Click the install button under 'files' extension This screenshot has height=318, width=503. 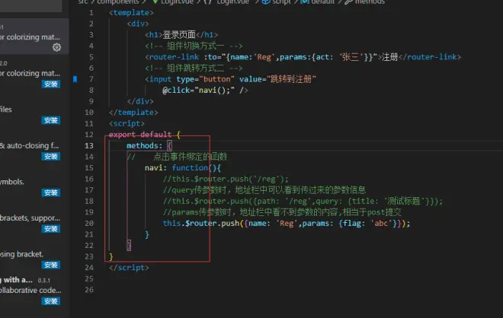51,120
